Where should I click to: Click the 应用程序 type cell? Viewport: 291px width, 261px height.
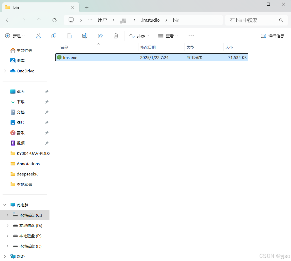pos(194,57)
